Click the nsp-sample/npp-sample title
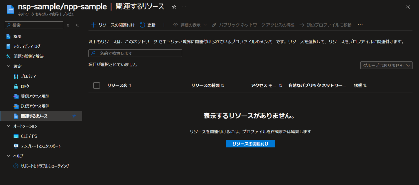Image resolution: width=419 pixels, height=185 pixels. pyautogui.click(x=62, y=7)
